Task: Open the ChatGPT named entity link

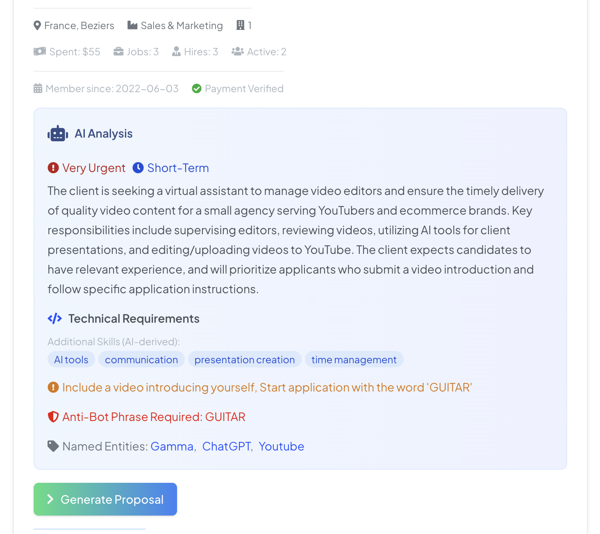Action: point(227,446)
